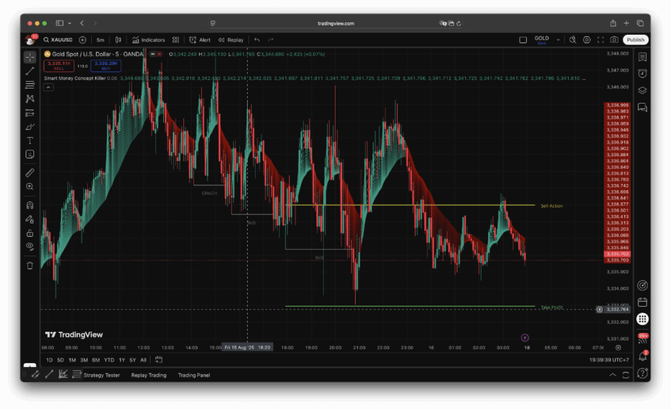Take a chart snapshot with camera icon
Viewport: 671px width, 409px height.
coord(614,40)
